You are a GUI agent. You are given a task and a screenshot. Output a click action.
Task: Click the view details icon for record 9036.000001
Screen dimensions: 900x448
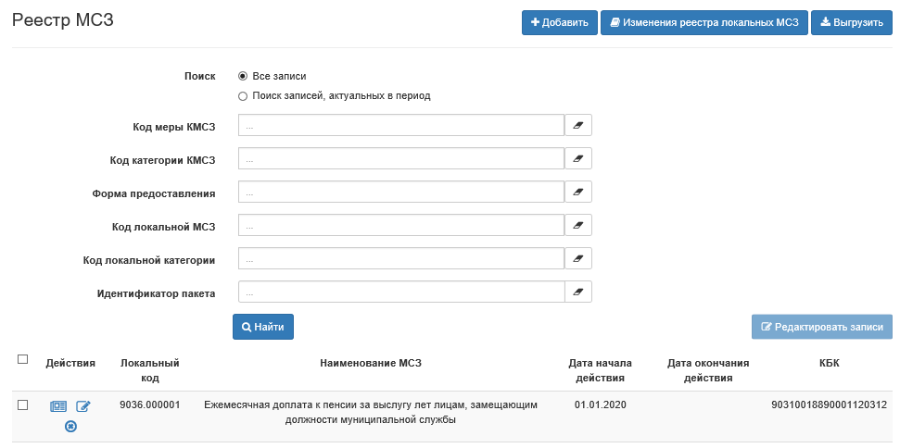pos(58,406)
